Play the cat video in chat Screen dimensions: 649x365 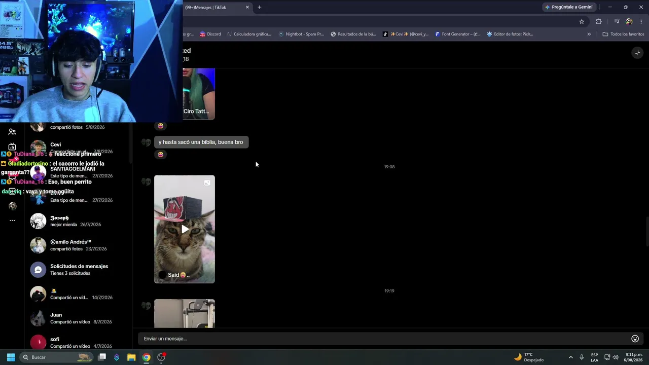[x=185, y=229]
